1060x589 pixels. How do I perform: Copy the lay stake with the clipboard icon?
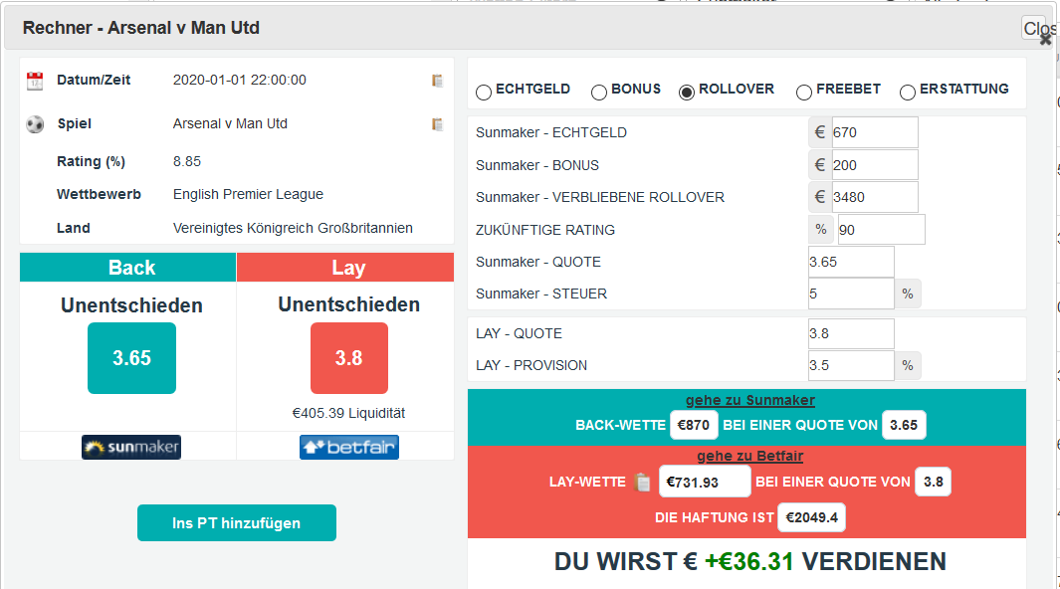643,483
